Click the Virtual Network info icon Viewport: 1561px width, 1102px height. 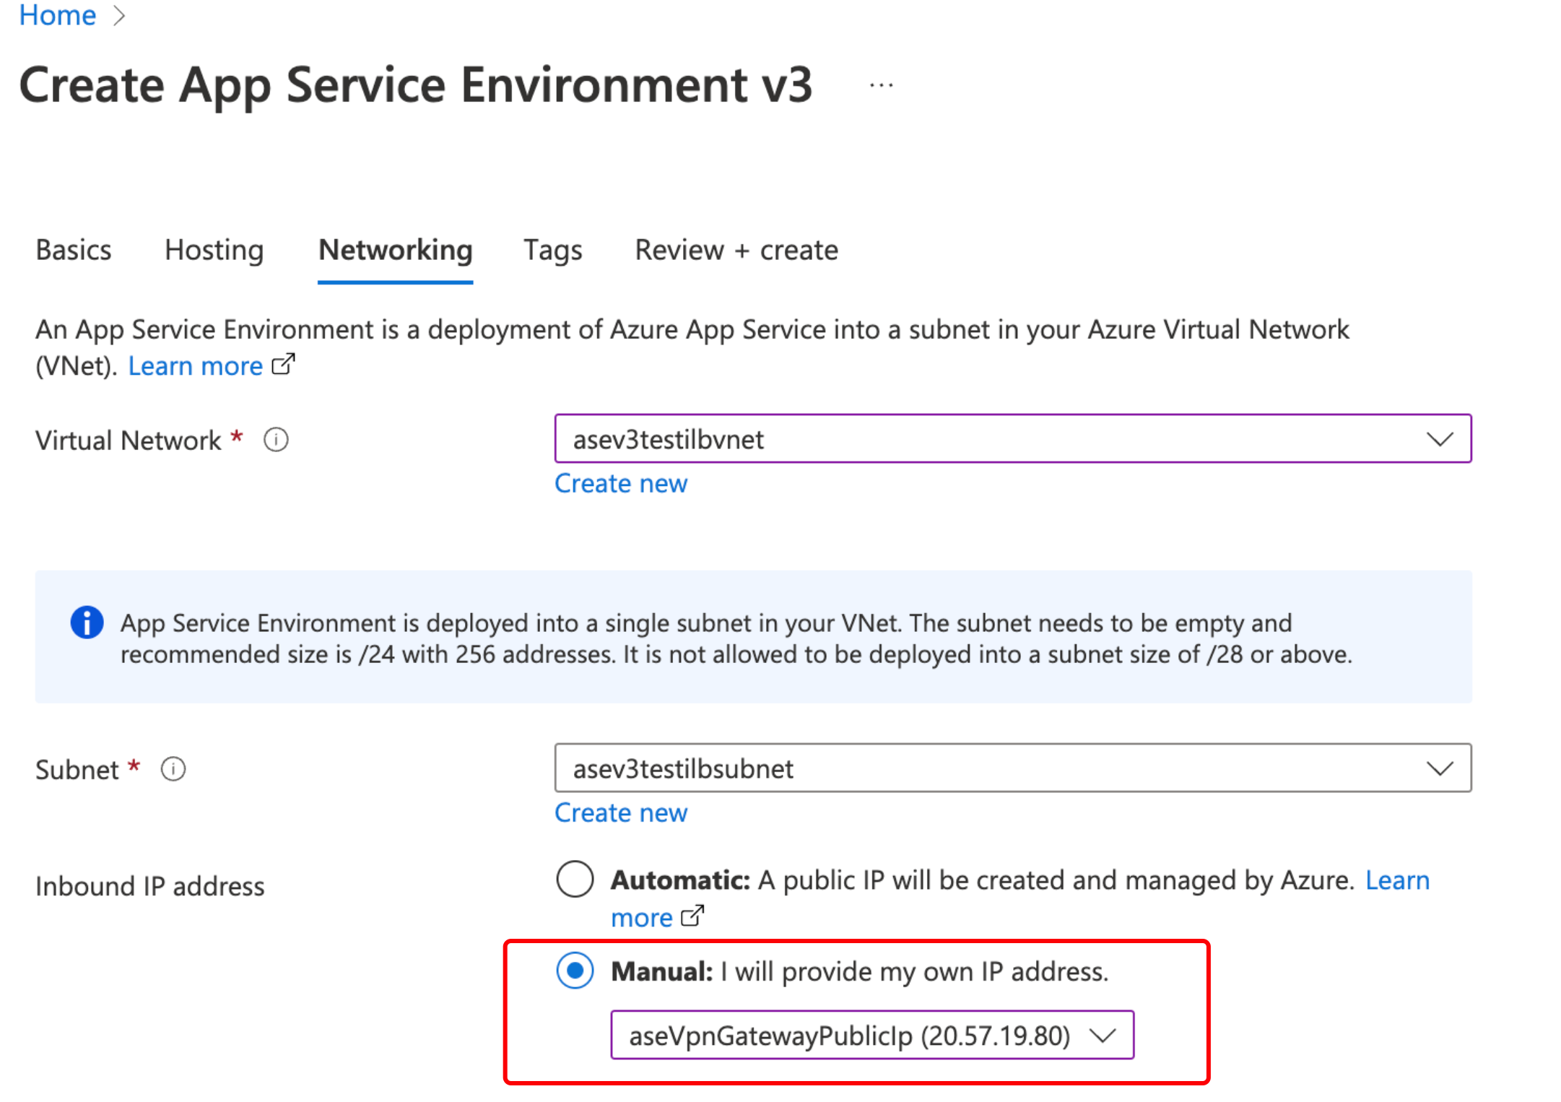coord(275,439)
